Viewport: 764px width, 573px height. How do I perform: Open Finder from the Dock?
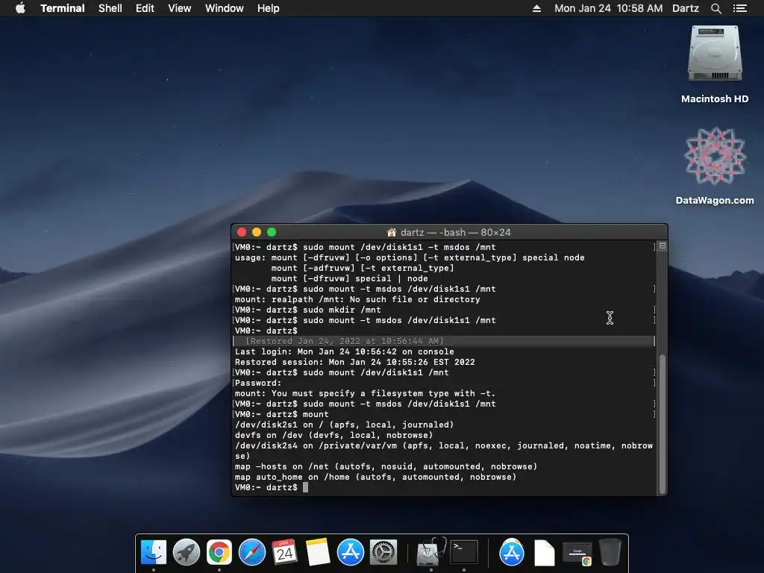tap(154, 552)
